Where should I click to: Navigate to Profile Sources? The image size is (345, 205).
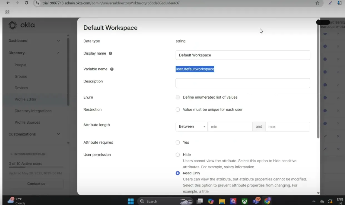point(28,122)
